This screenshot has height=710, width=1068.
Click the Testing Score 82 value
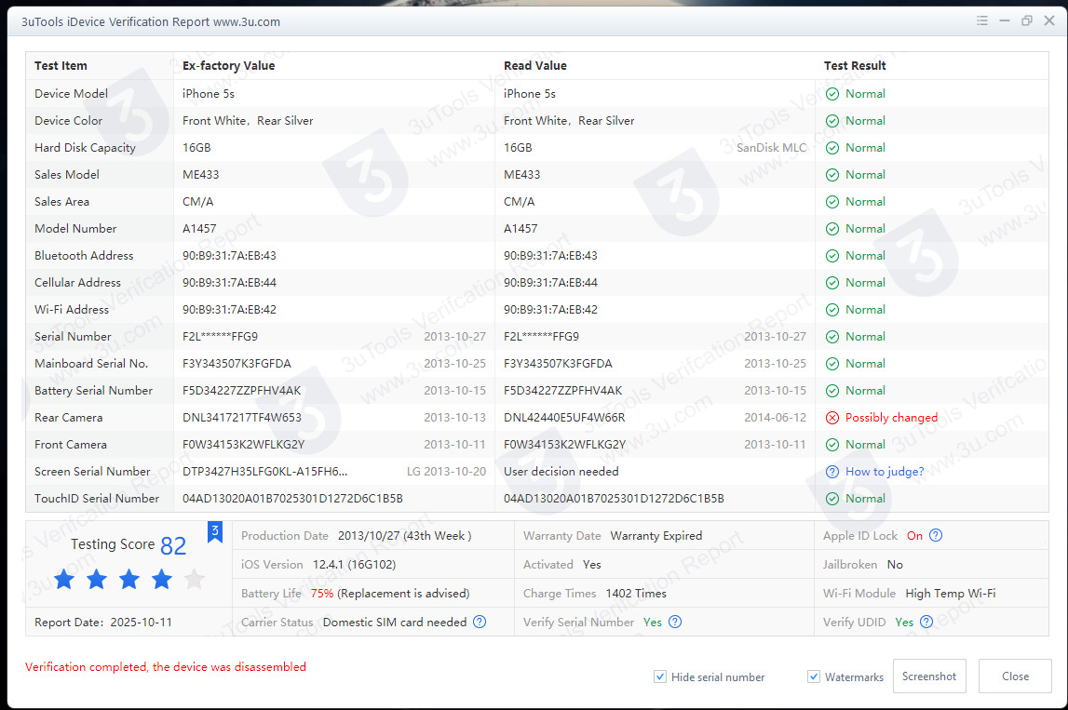(173, 545)
